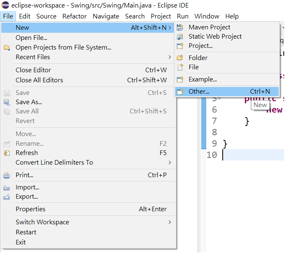Choose Close Editor
Image resolution: width=293 pixels, height=260 pixels.
tap(88, 70)
